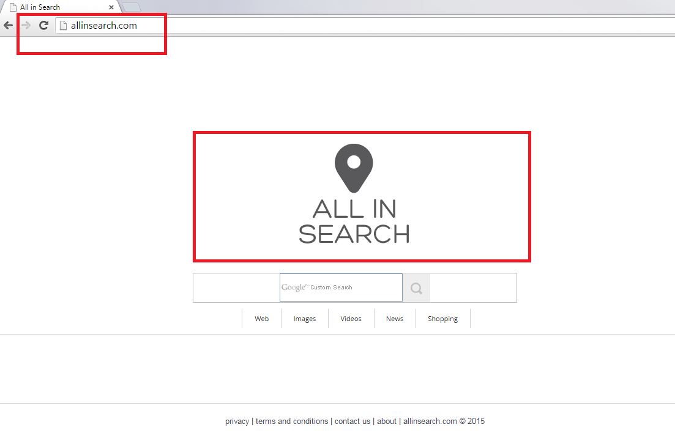Reload the current page
This screenshot has width=675, height=438.
tap(43, 26)
